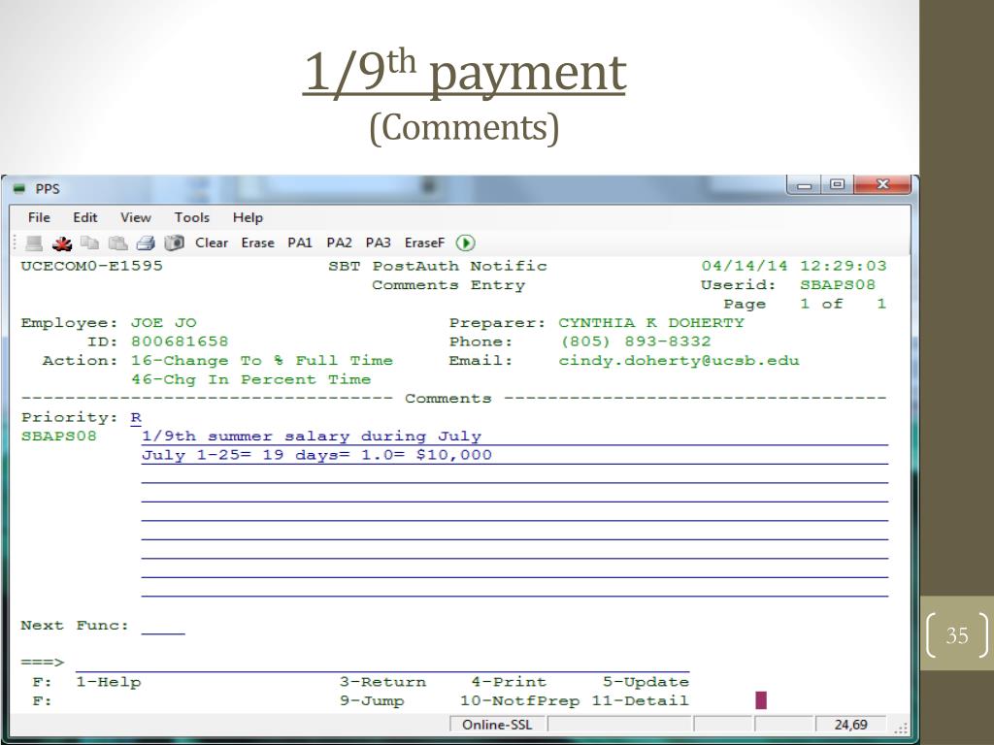The image size is (994, 745).
Task: Open the View menu
Action: pyautogui.click(x=136, y=217)
